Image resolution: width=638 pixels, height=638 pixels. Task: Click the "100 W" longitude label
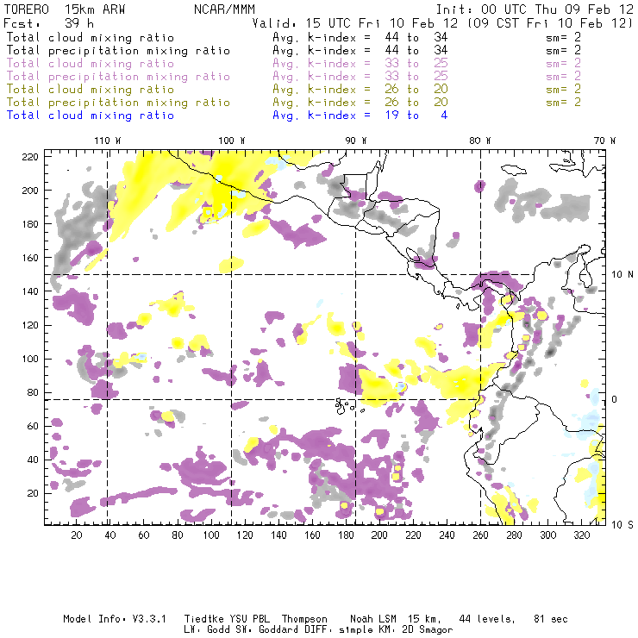232,141
